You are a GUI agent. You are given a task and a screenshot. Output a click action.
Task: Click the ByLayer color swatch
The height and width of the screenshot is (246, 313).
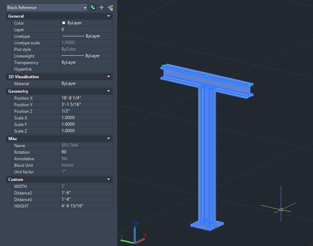(x=64, y=22)
